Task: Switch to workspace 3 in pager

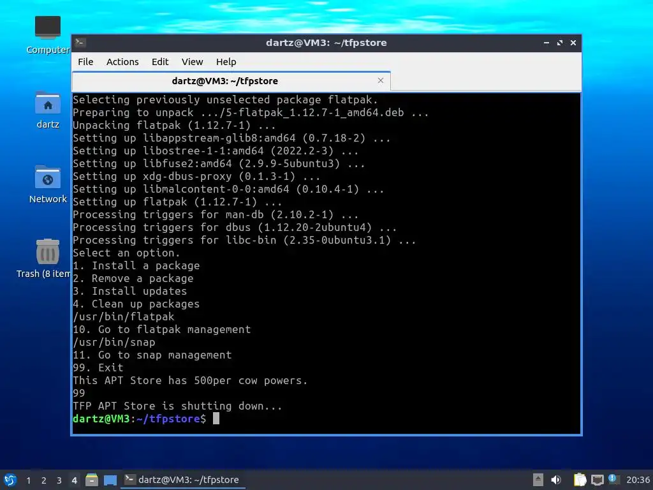Action: [59, 480]
